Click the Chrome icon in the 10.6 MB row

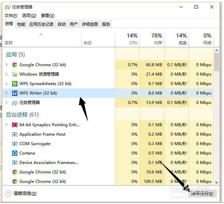(15, 172)
